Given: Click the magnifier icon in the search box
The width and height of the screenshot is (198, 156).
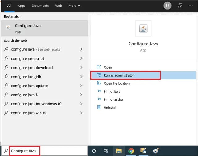Looking at the screenshot, I should (6, 151).
